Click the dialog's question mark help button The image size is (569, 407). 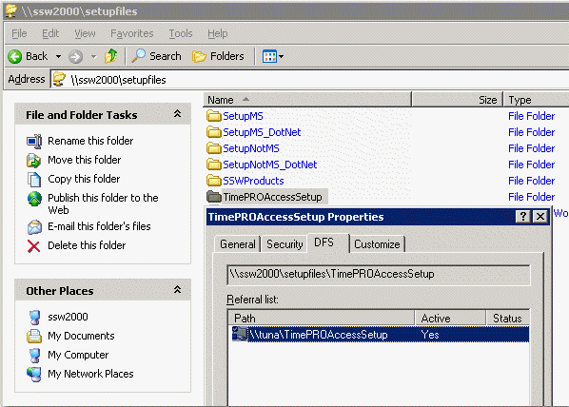523,217
